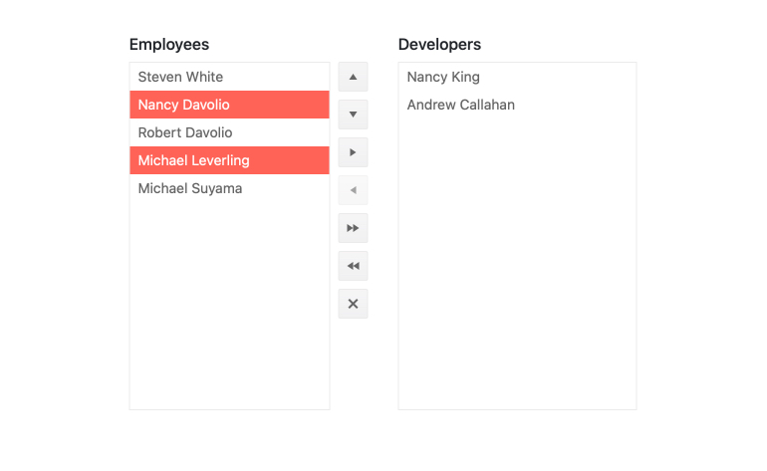Click the Developers list heading
The width and height of the screenshot is (767, 471).
439,44
